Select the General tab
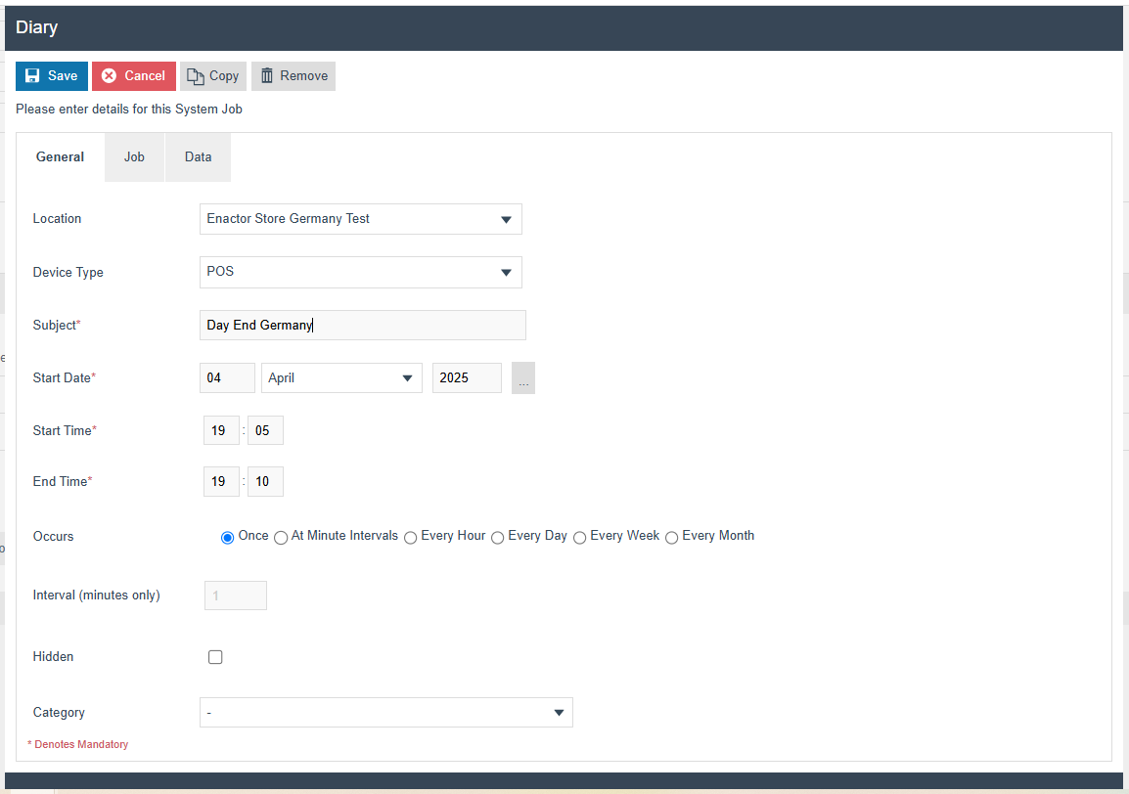This screenshot has height=794, width=1129. 60,157
